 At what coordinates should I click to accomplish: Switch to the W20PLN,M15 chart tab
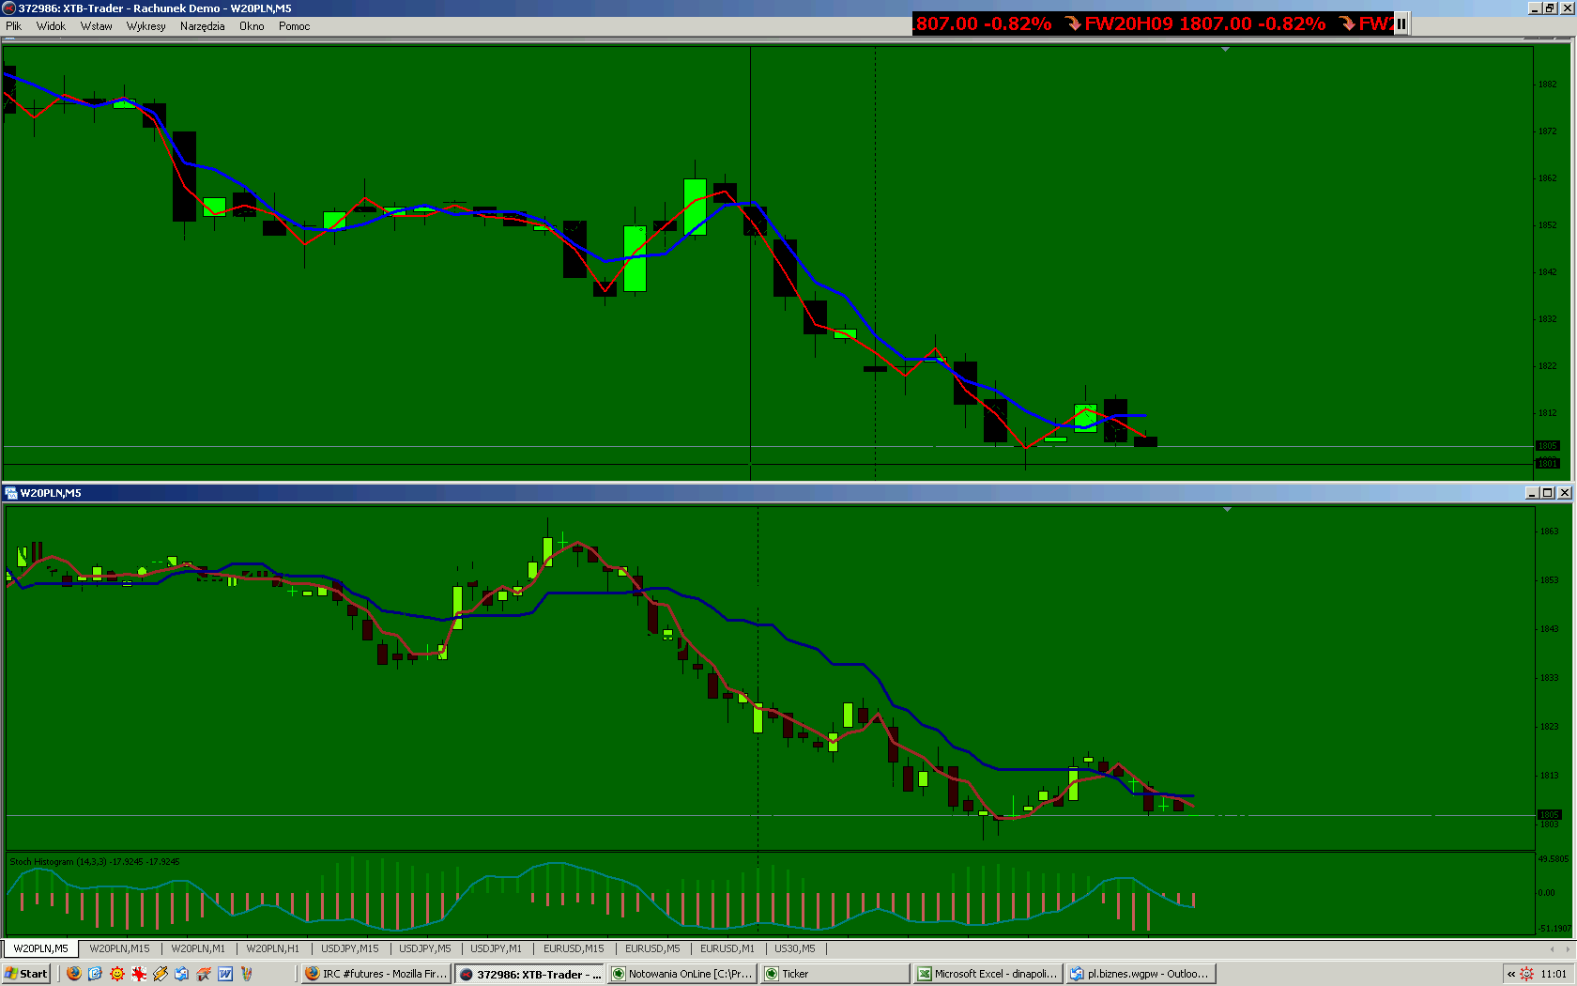[x=119, y=948]
